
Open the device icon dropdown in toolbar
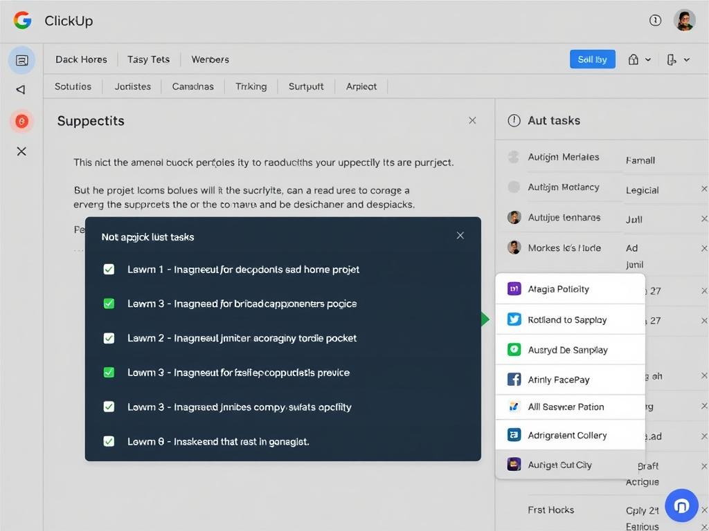pos(677,60)
